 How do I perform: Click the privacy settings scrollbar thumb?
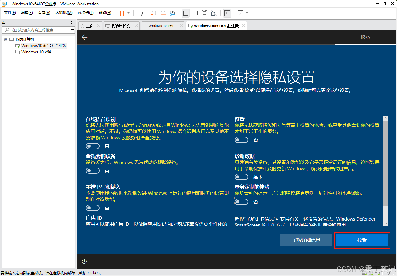coord(386,164)
